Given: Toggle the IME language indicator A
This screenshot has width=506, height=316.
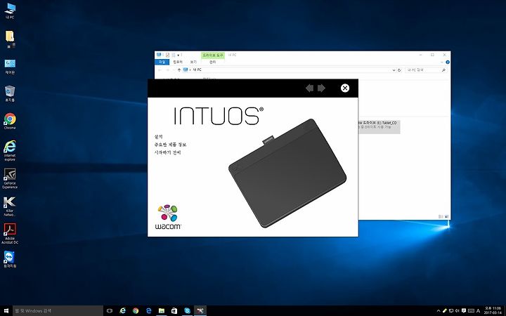Looking at the screenshot, I should pyautogui.click(x=478, y=311).
